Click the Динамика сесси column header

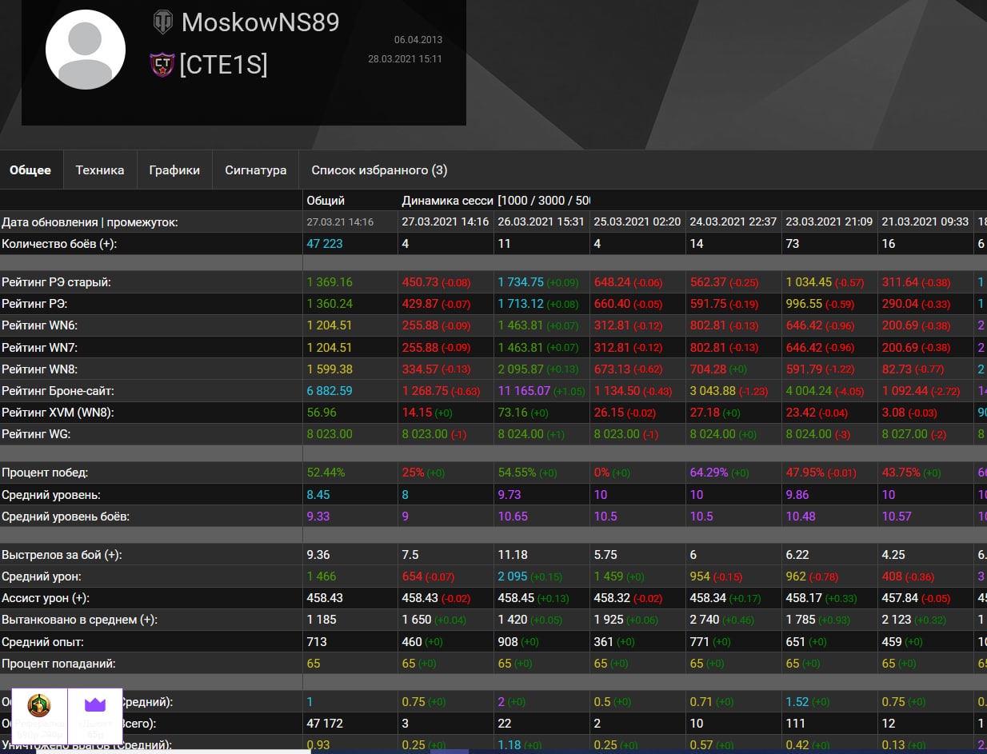[447, 201]
